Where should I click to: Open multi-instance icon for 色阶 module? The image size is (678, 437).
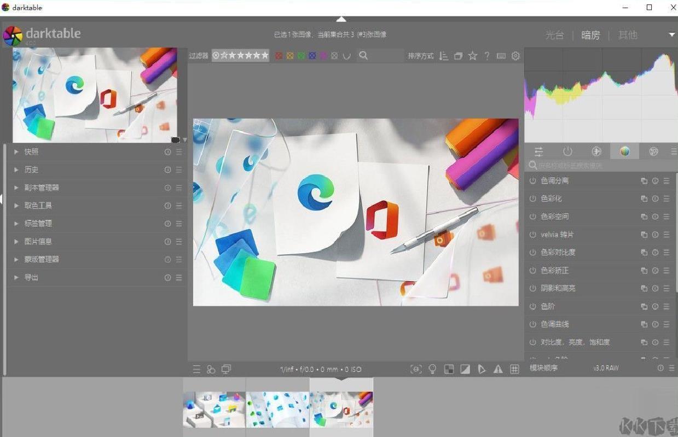click(644, 306)
